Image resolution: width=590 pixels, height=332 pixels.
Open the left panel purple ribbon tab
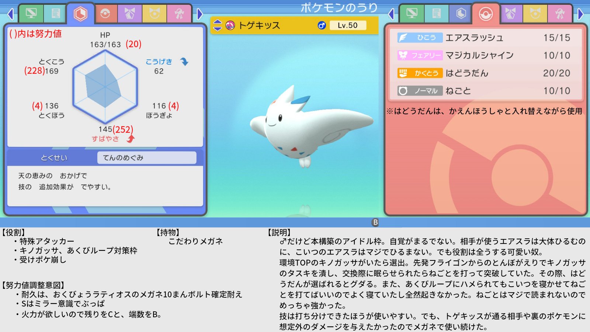tap(130, 14)
